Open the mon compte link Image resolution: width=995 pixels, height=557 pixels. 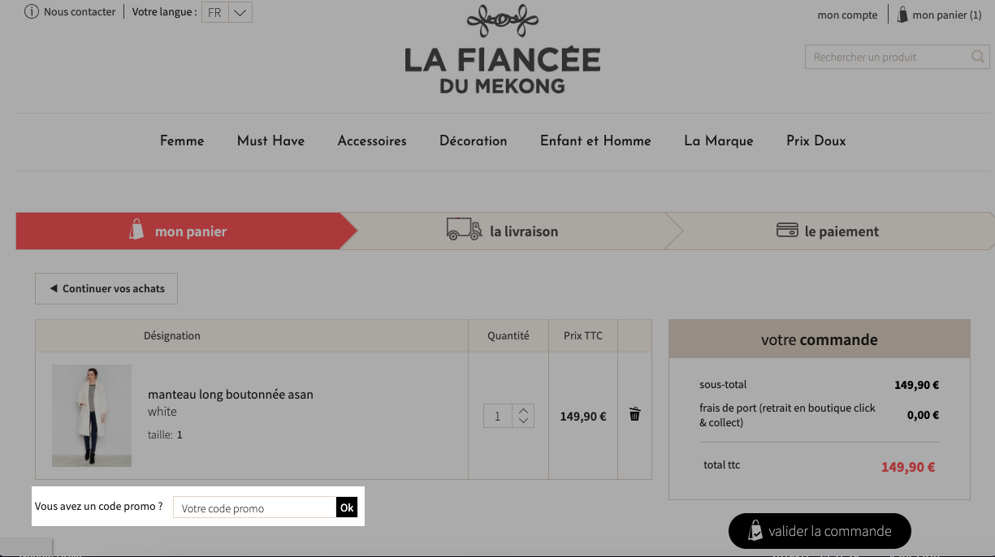pos(847,15)
